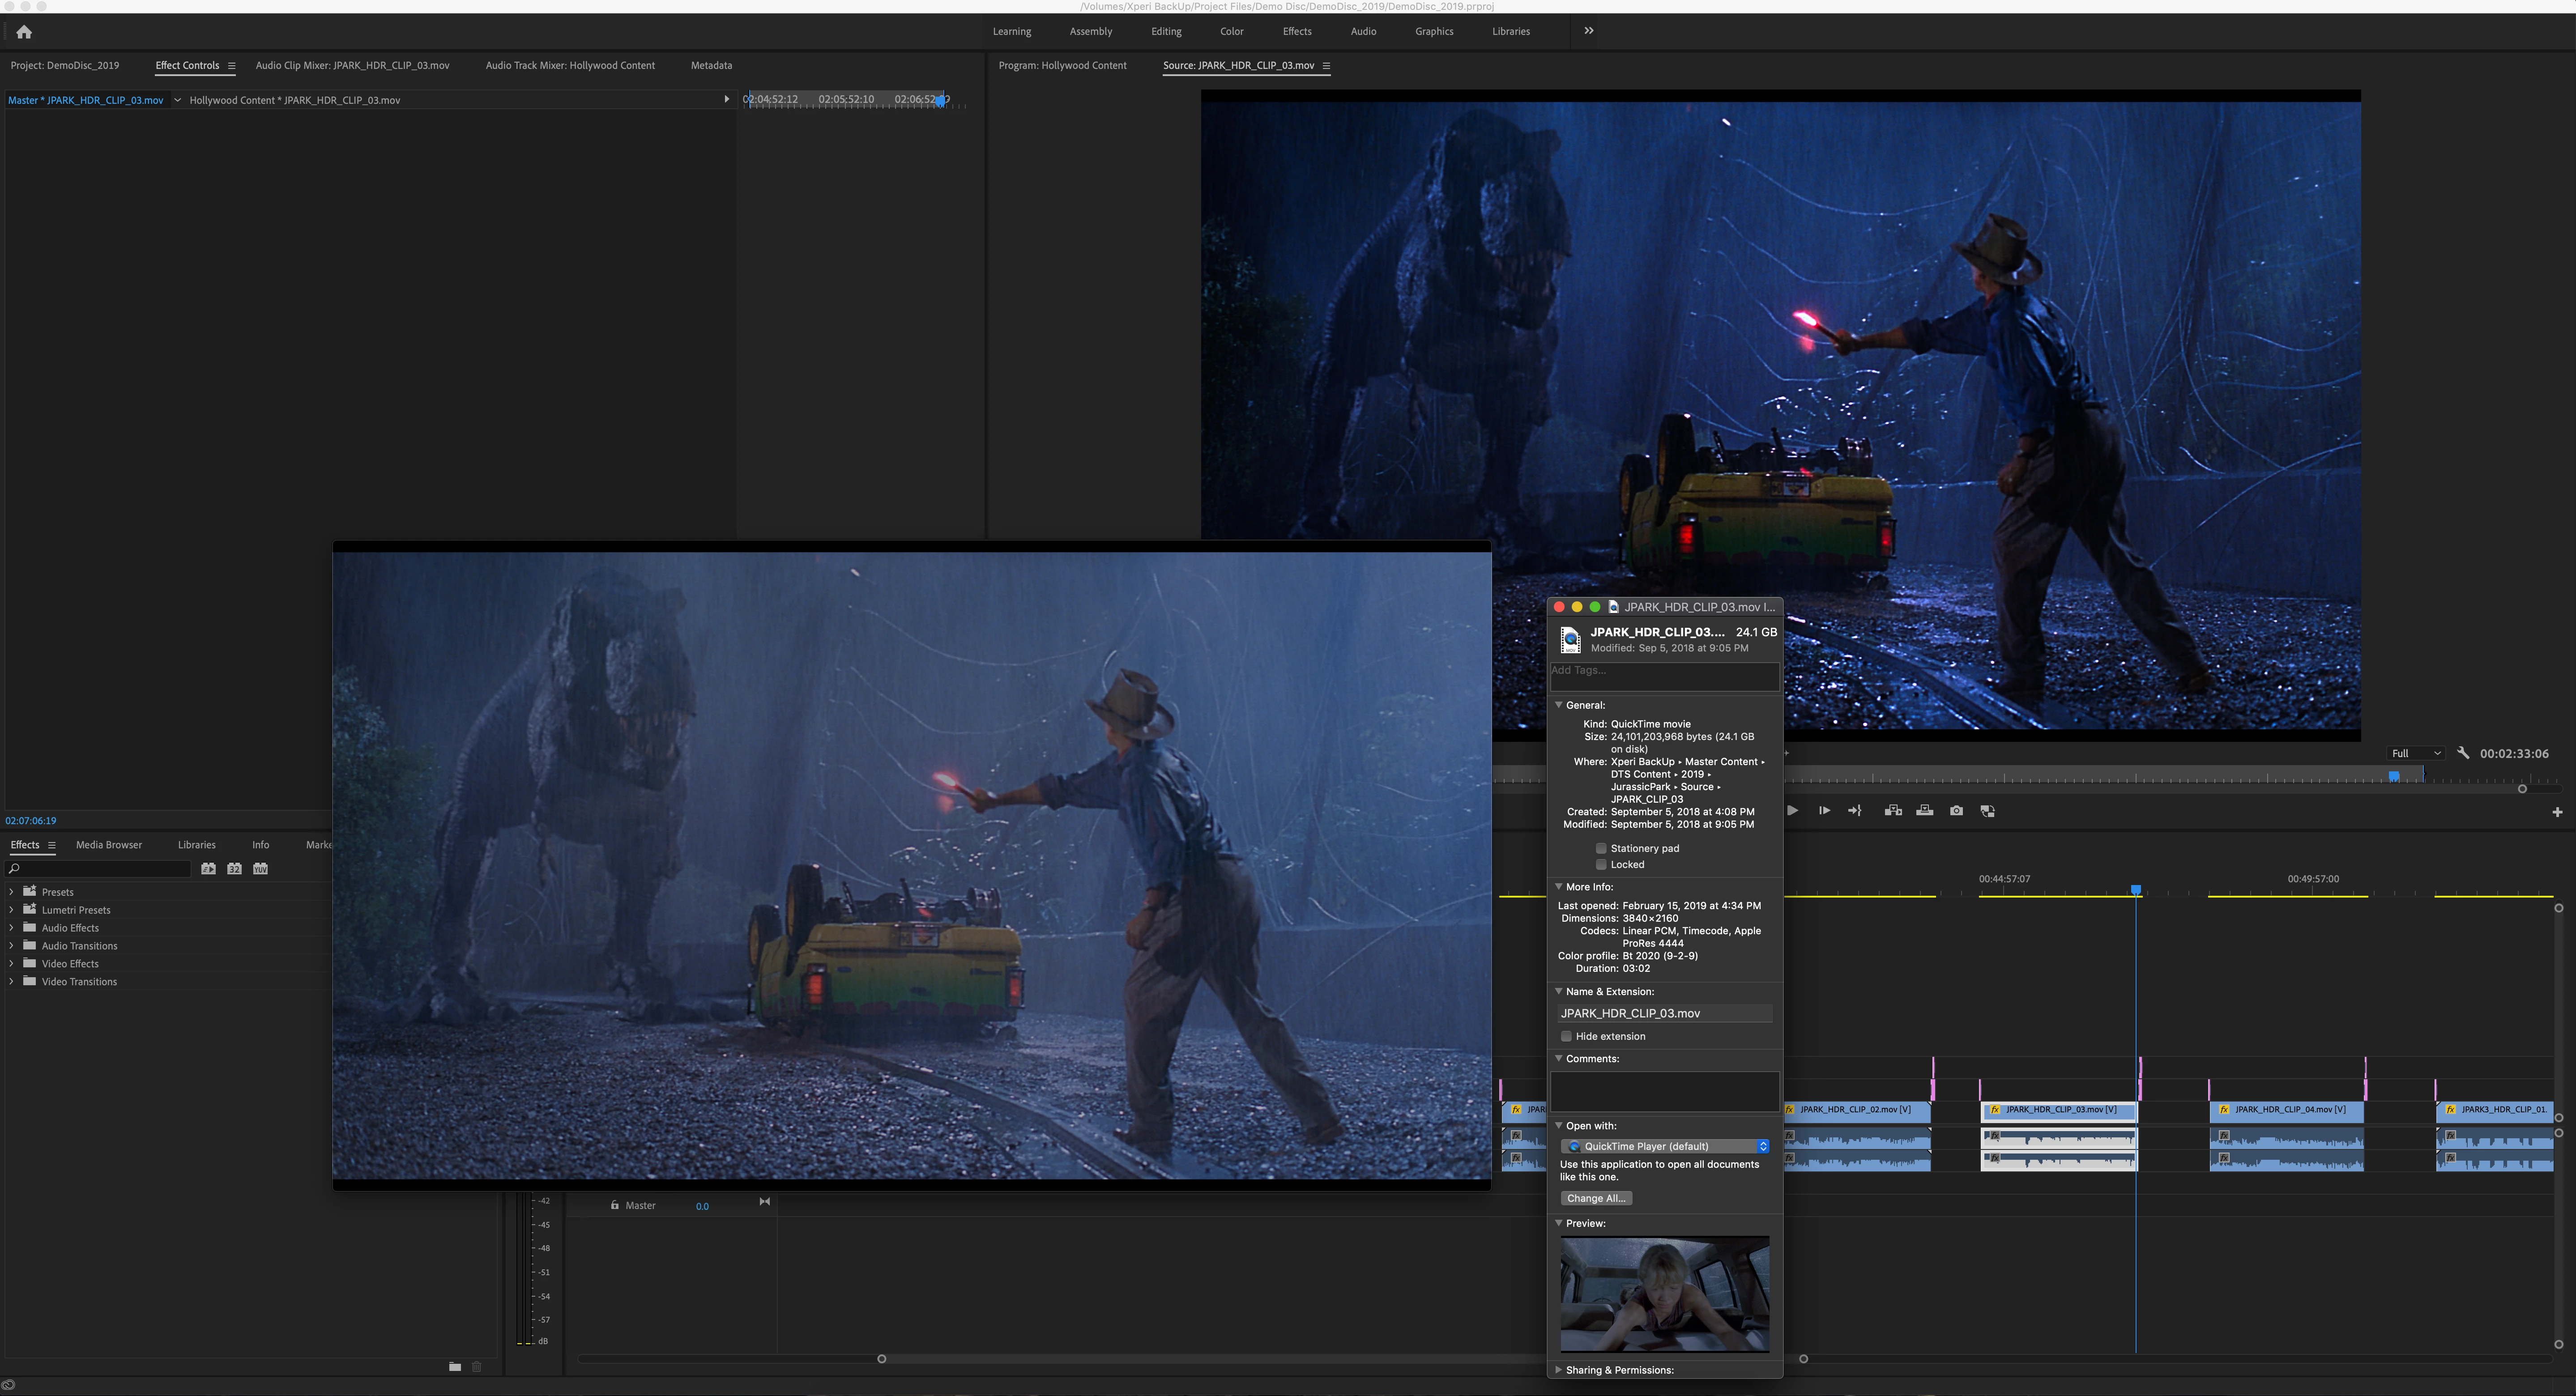Open Source monitor settings wrench

pyautogui.click(x=2463, y=753)
